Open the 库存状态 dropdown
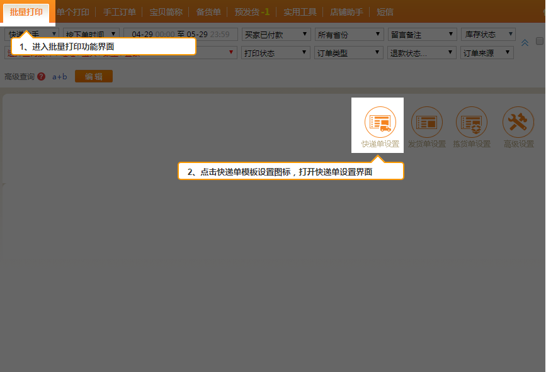The image size is (546, 372). coord(488,35)
